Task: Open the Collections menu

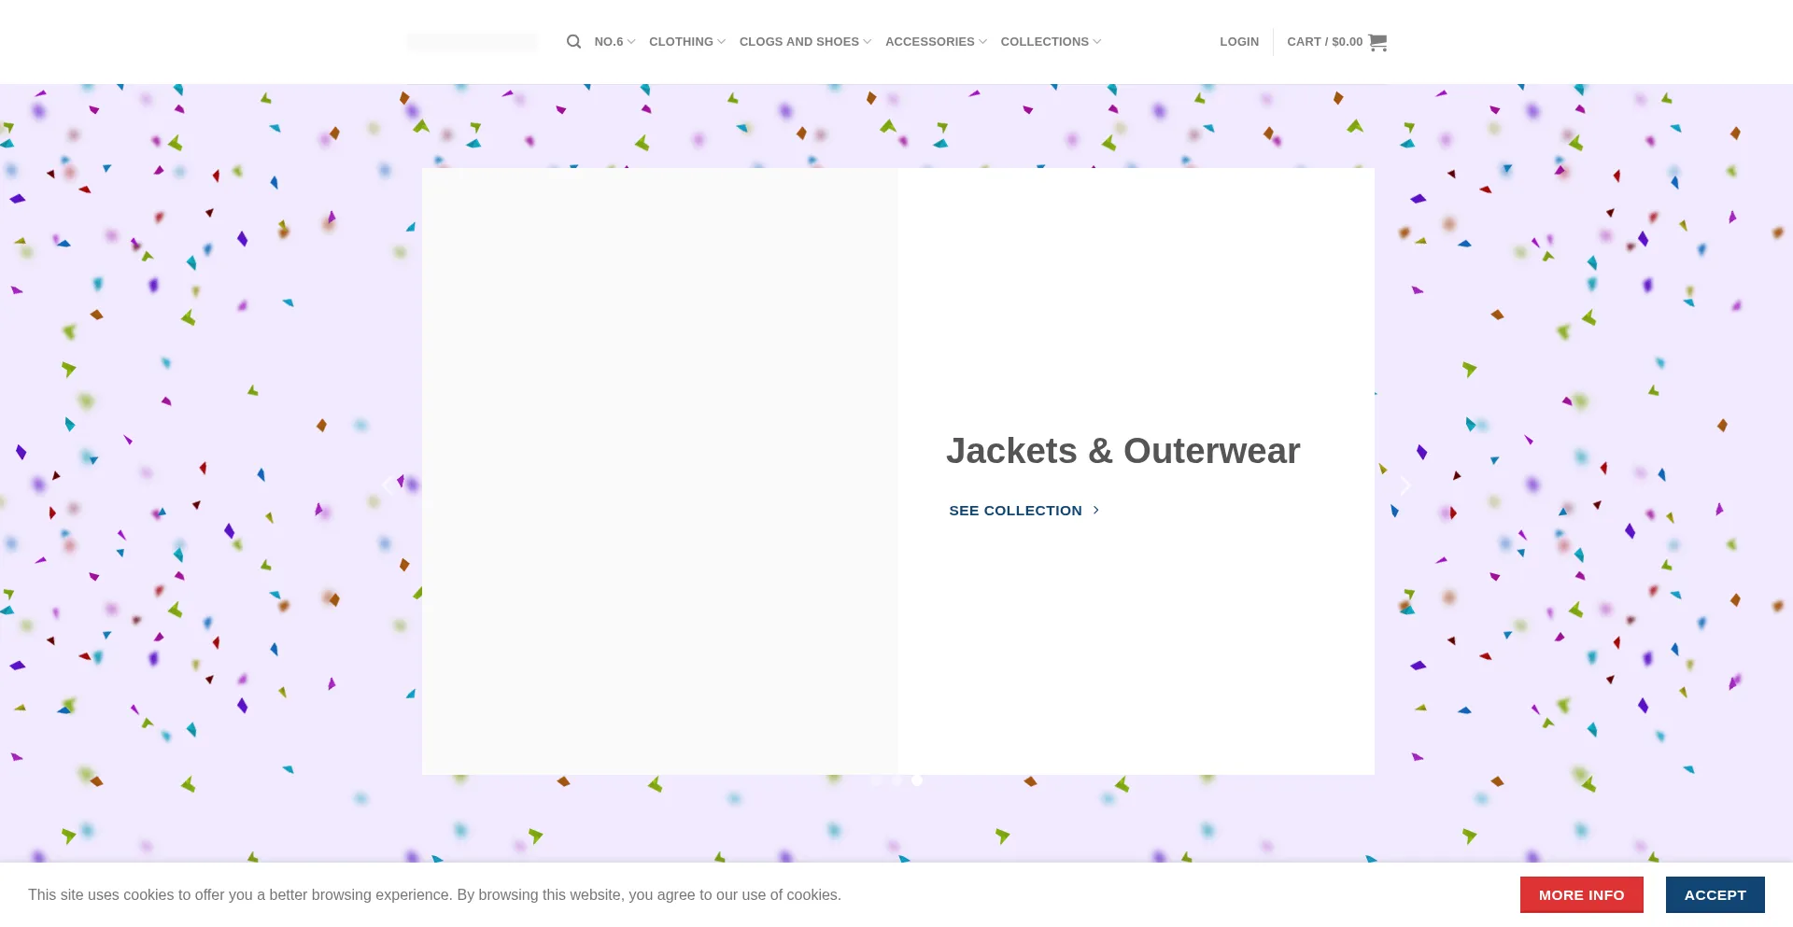Action: 1051,42
